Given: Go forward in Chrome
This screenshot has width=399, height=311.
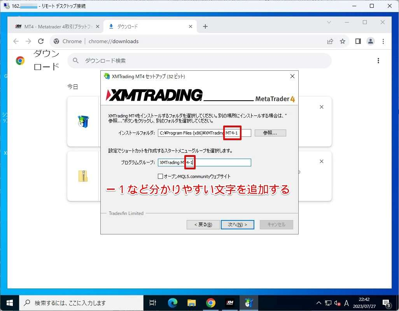Looking at the screenshot, I should pos(28,41).
